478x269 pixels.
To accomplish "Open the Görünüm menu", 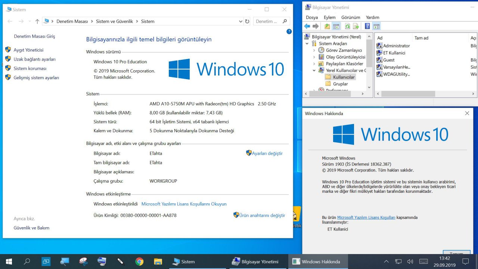I will [x=351, y=17].
